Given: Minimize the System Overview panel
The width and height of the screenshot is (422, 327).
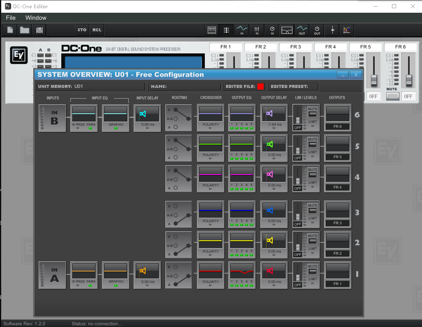Looking at the screenshot, I should pos(343,75).
